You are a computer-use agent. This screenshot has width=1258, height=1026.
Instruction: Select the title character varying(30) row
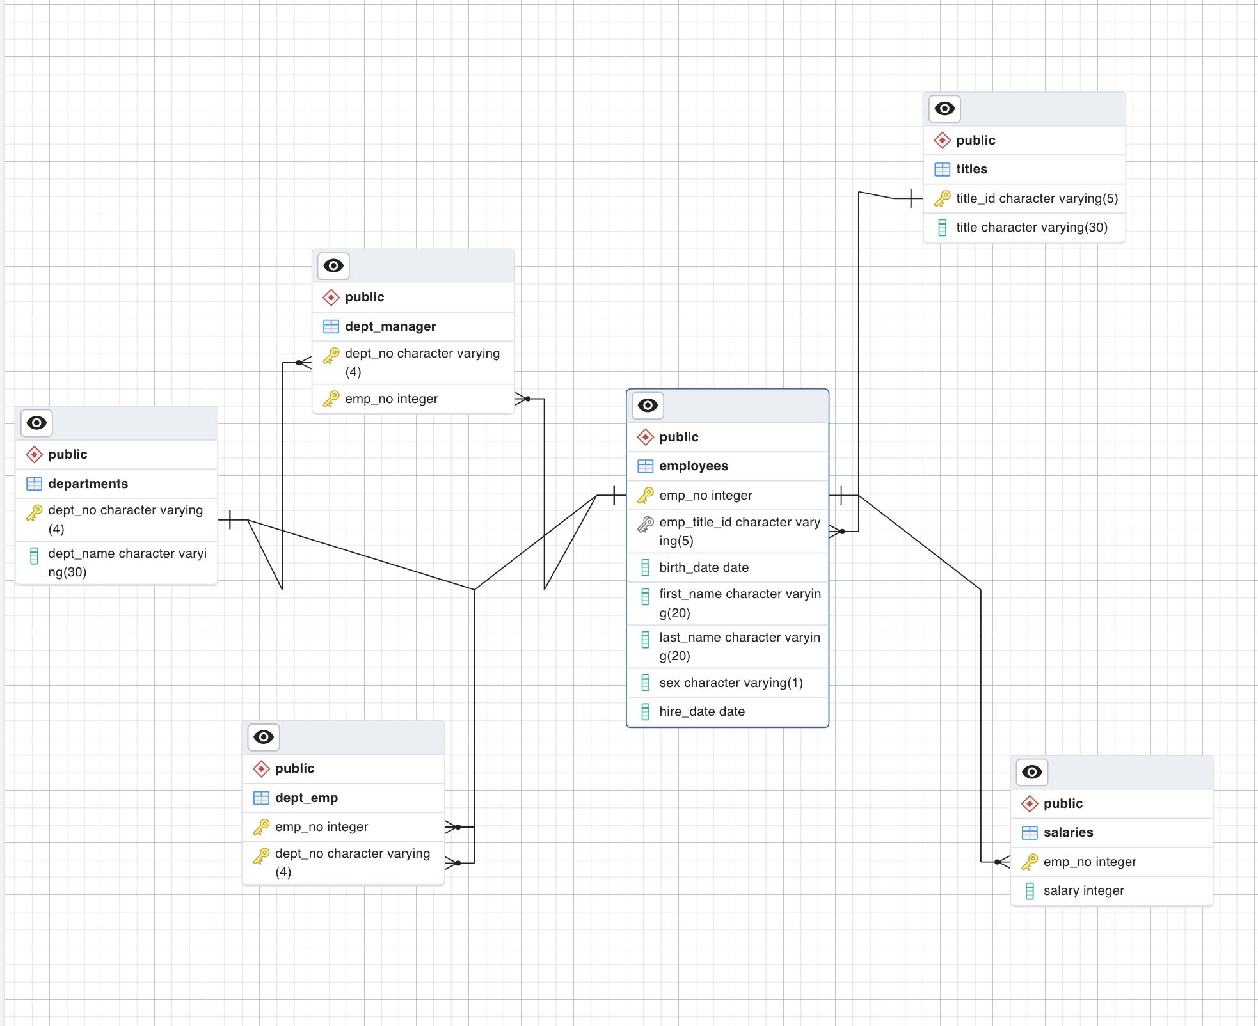click(1031, 227)
